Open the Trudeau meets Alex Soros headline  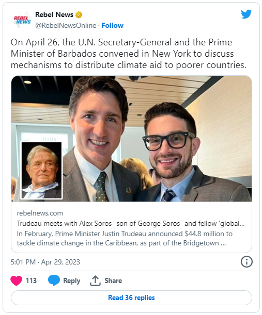click(x=131, y=223)
